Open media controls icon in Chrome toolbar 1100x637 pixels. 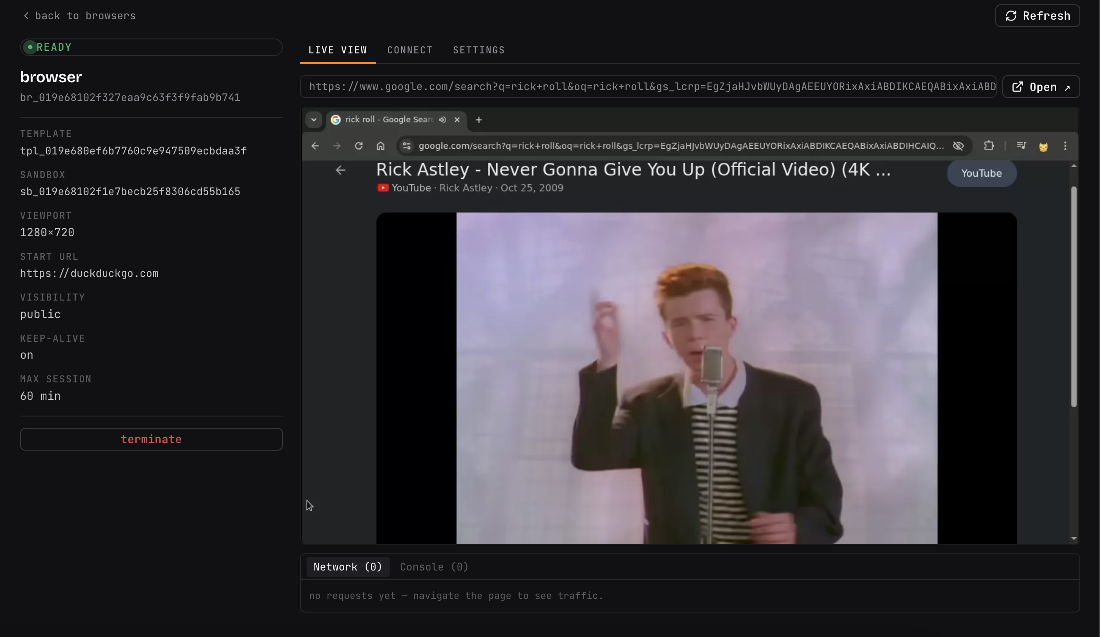click(x=1021, y=146)
